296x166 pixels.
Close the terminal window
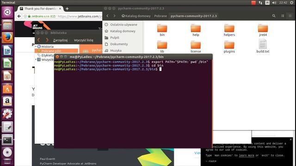tap(57, 57)
